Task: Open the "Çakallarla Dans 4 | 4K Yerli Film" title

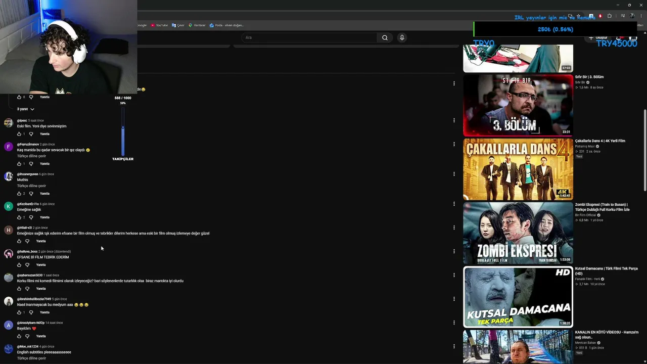Action: tap(600, 141)
